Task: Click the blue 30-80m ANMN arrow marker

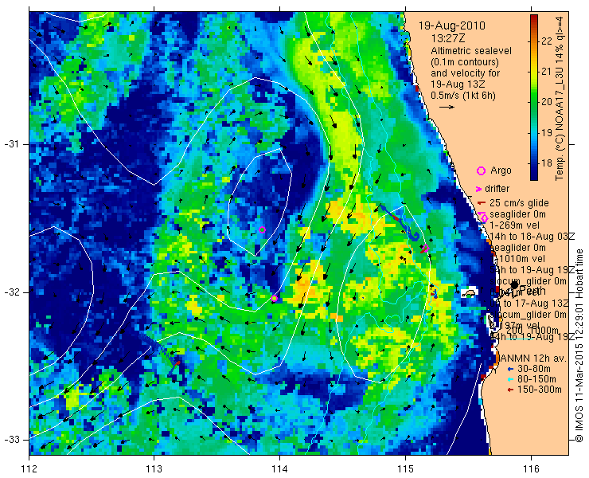Action: pos(510,369)
